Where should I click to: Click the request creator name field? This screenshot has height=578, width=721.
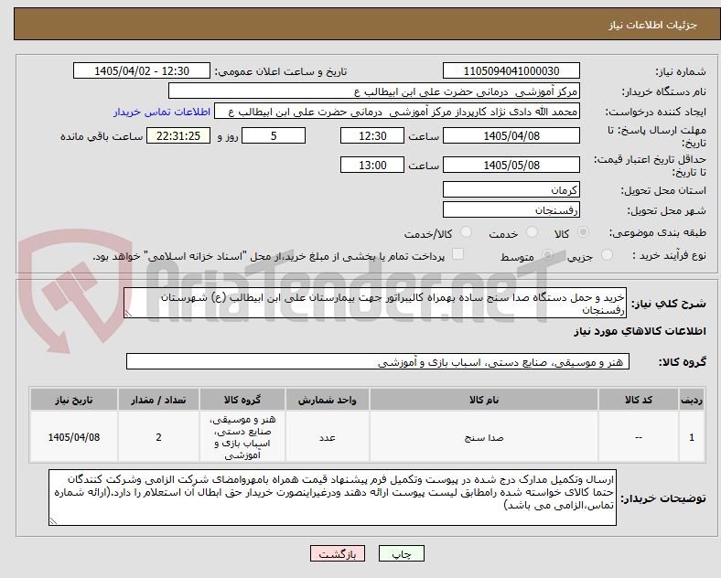397,112
